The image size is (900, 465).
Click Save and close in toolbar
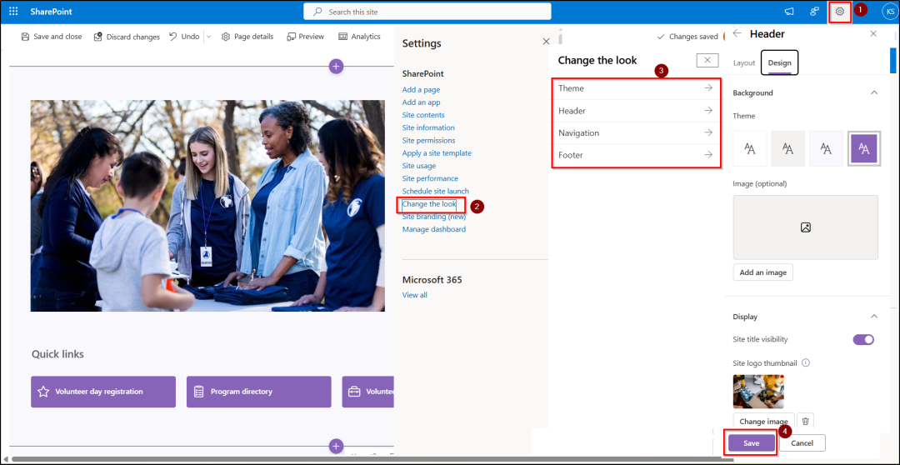52,37
